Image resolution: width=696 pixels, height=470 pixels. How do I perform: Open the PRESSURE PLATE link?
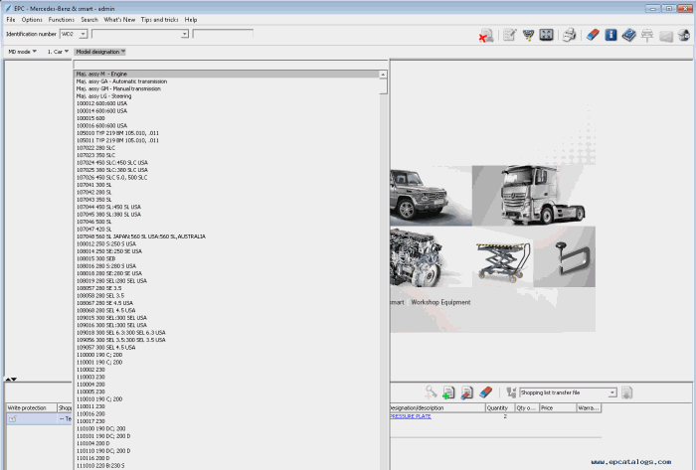tap(410, 416)
